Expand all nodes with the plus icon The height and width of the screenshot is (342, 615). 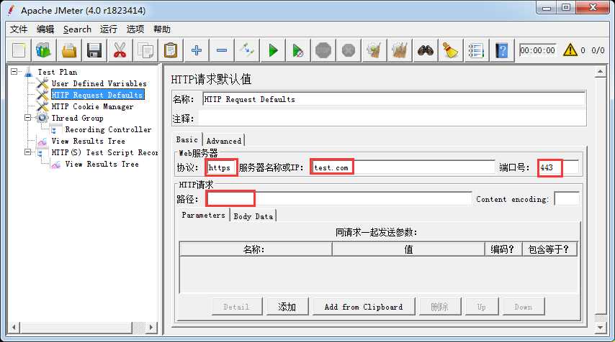[197, 50]
